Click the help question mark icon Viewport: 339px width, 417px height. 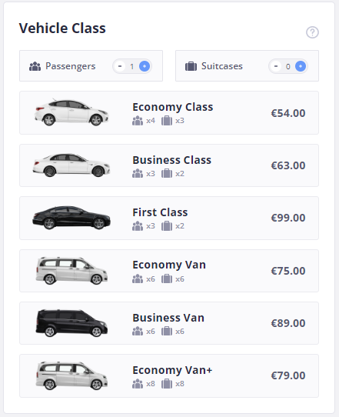[312, 32]
